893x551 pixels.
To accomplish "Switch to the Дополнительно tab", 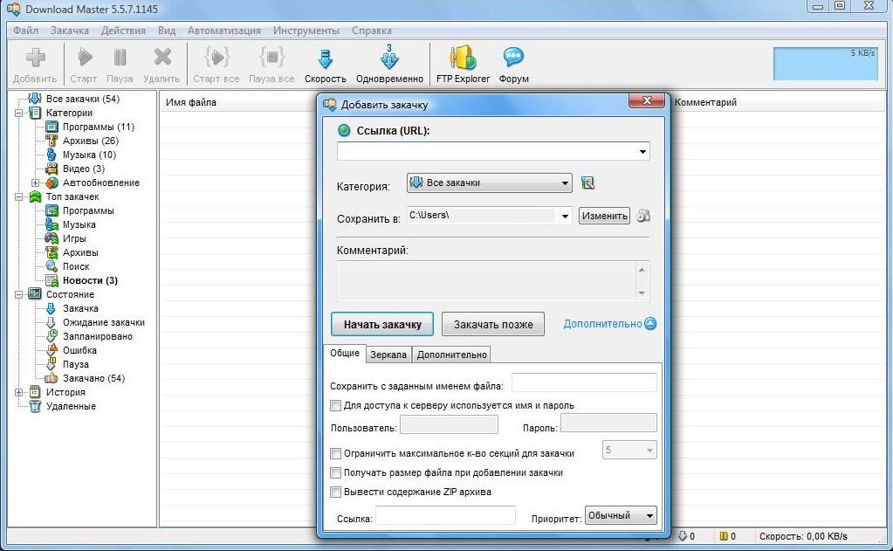I will click(x=451, y=355).
